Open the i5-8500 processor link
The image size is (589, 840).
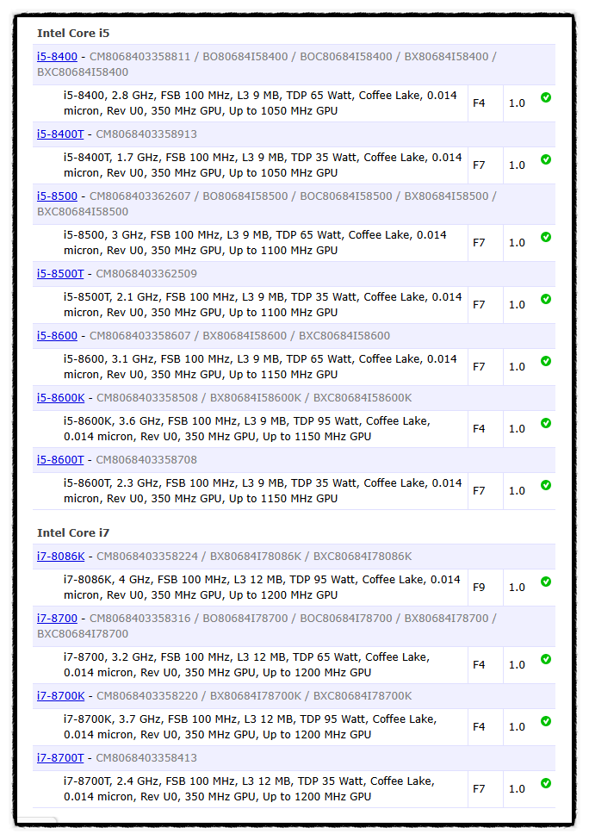[57, 196]
